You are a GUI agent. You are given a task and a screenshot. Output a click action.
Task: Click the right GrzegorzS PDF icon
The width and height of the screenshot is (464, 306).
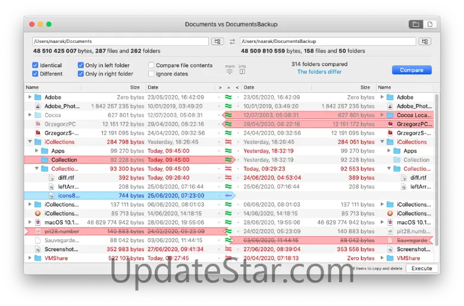tap(390, 133)
